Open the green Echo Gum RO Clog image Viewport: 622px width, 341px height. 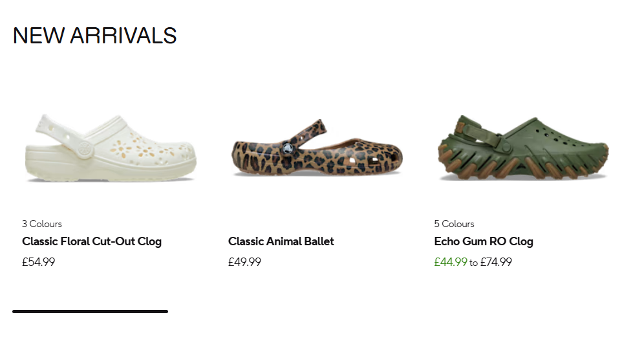pos(522,149)
